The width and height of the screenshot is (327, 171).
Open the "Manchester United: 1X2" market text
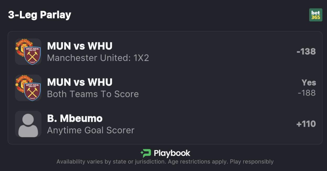pos(98,58)
